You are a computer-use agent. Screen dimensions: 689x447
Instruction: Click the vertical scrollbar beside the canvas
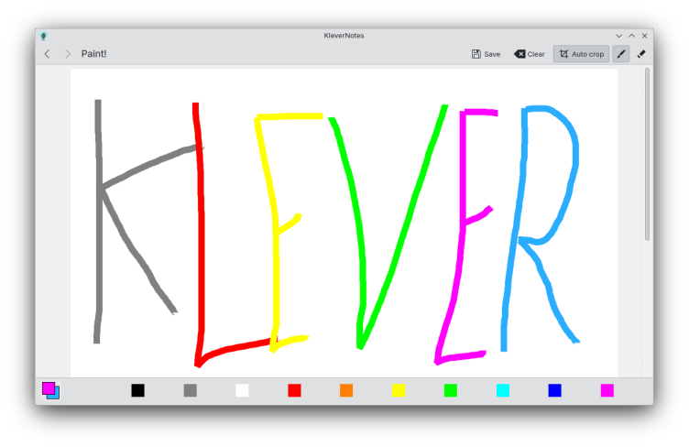647,156
